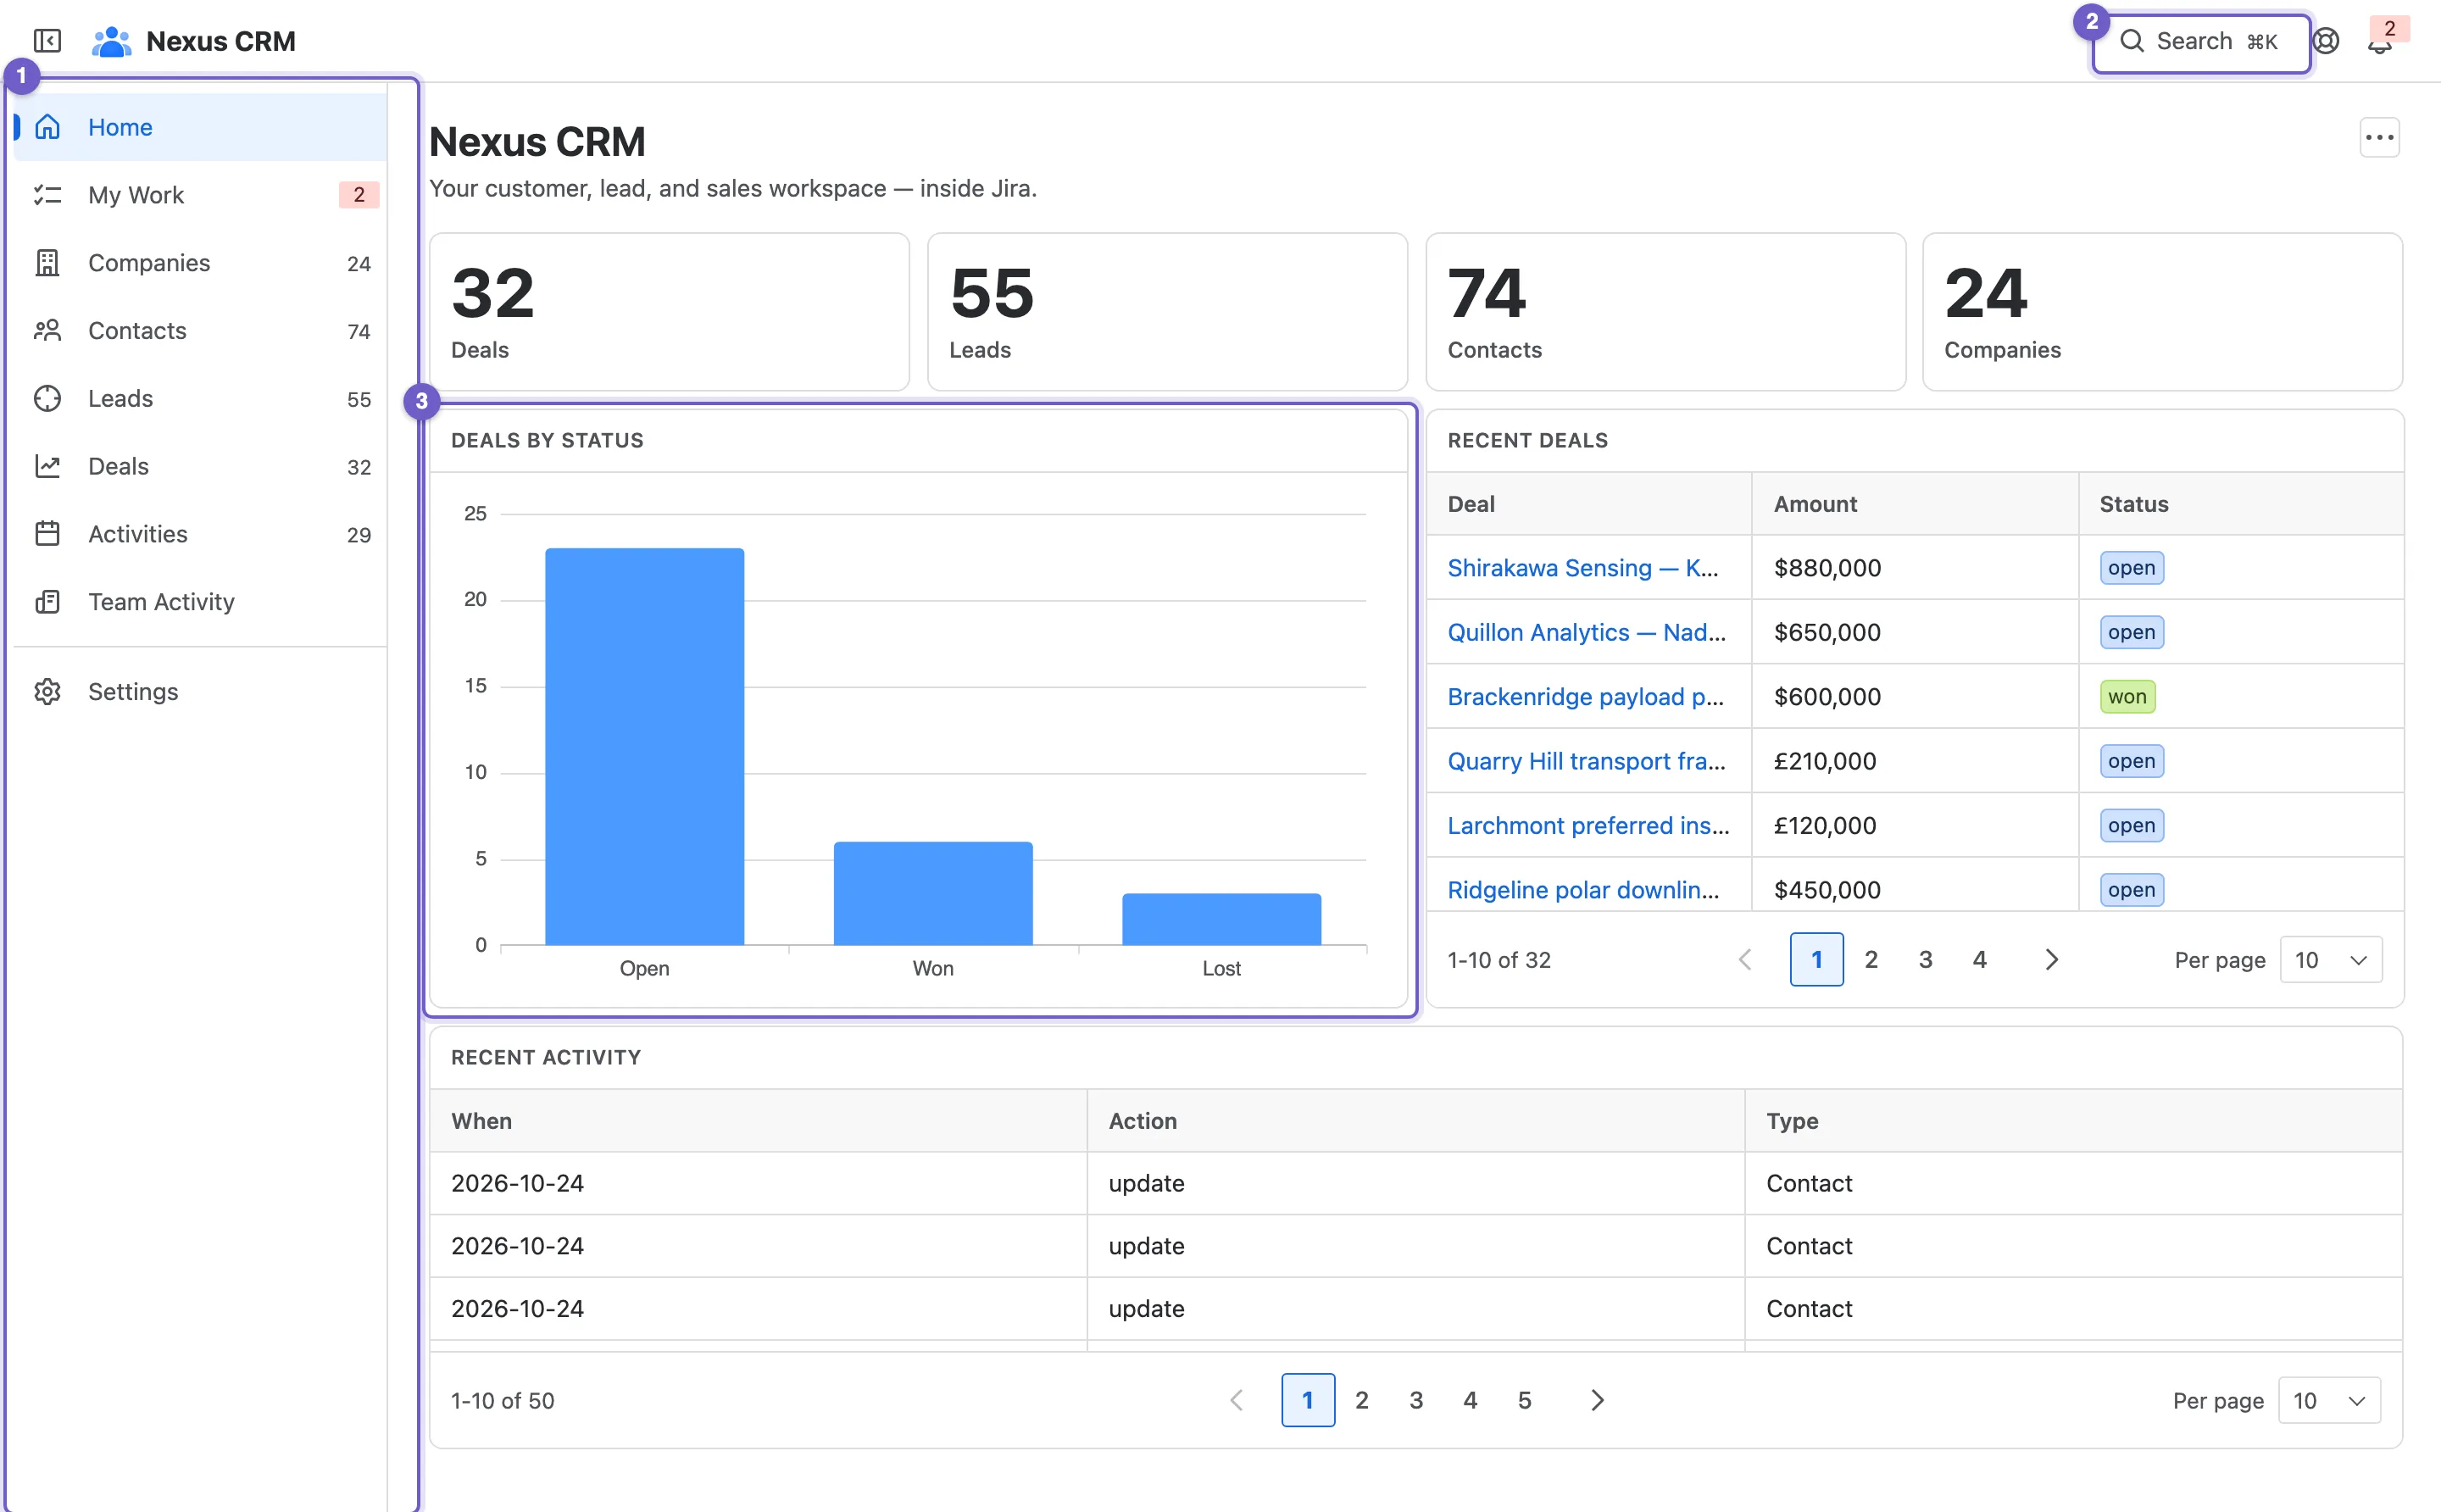Go to next page of Recent Activity
The image size is (2441, 1512).
(1597, 1400)
